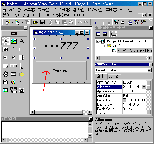Select the CommandButton tool in toolbox

coord(22,49)
